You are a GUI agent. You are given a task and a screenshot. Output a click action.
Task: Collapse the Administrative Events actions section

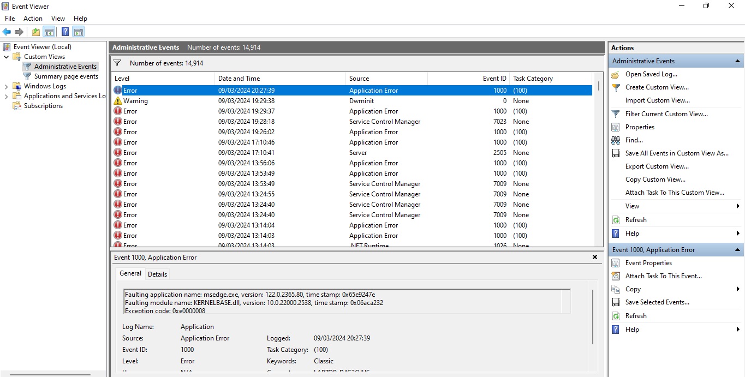coord(737,61)
